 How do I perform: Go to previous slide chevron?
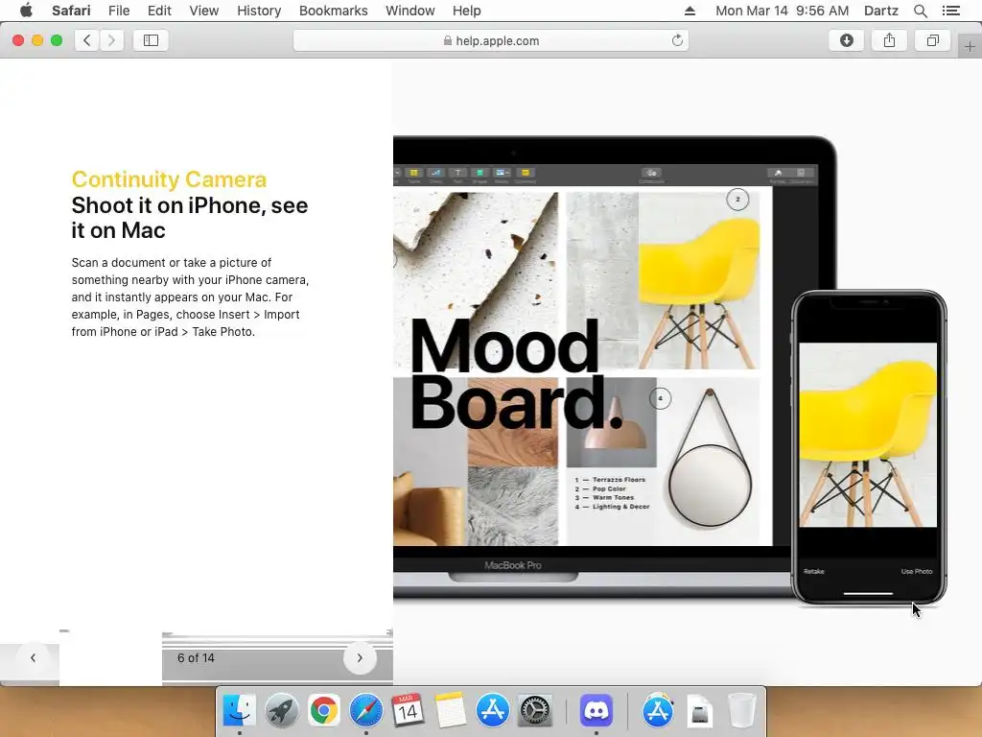point(34,658)
